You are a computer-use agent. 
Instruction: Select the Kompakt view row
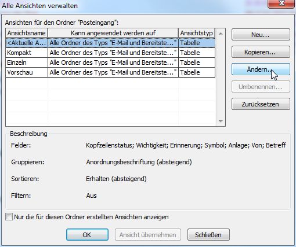110,53
